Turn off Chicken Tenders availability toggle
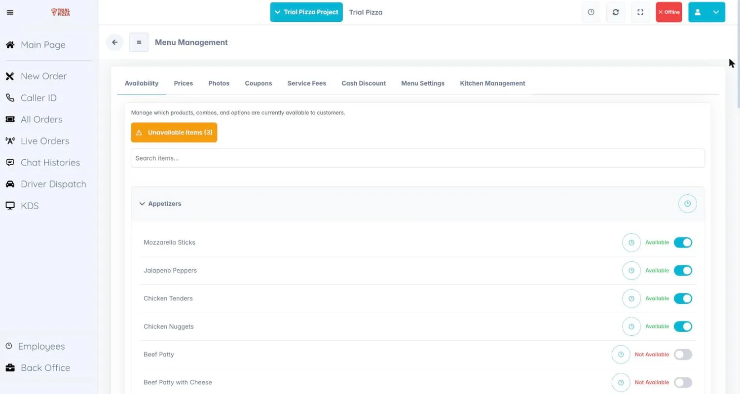The image size is (740, 394). [683, 298]
